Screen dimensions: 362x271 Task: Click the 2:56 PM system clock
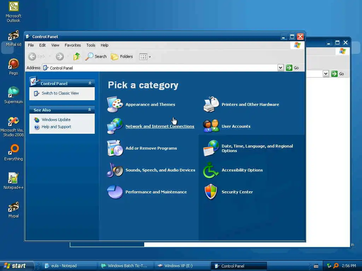349,266
